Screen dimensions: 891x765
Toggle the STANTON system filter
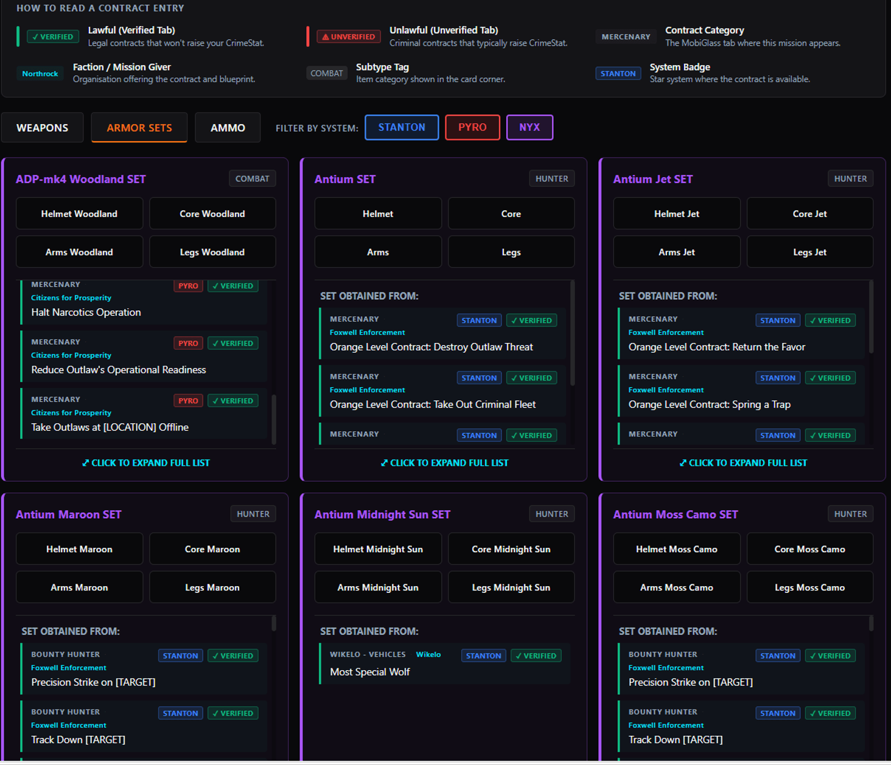pos(402,127)
